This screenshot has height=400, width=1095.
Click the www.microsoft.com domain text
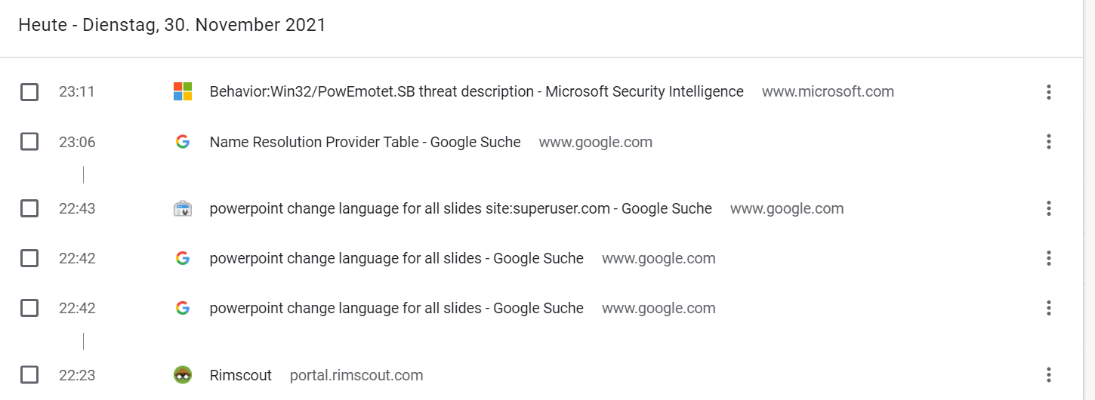tap(828, 92)
